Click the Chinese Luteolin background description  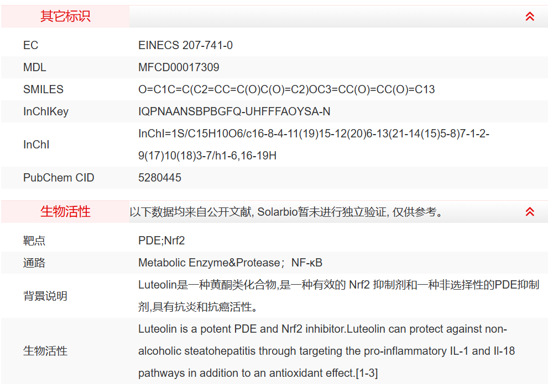click(338, 296)
